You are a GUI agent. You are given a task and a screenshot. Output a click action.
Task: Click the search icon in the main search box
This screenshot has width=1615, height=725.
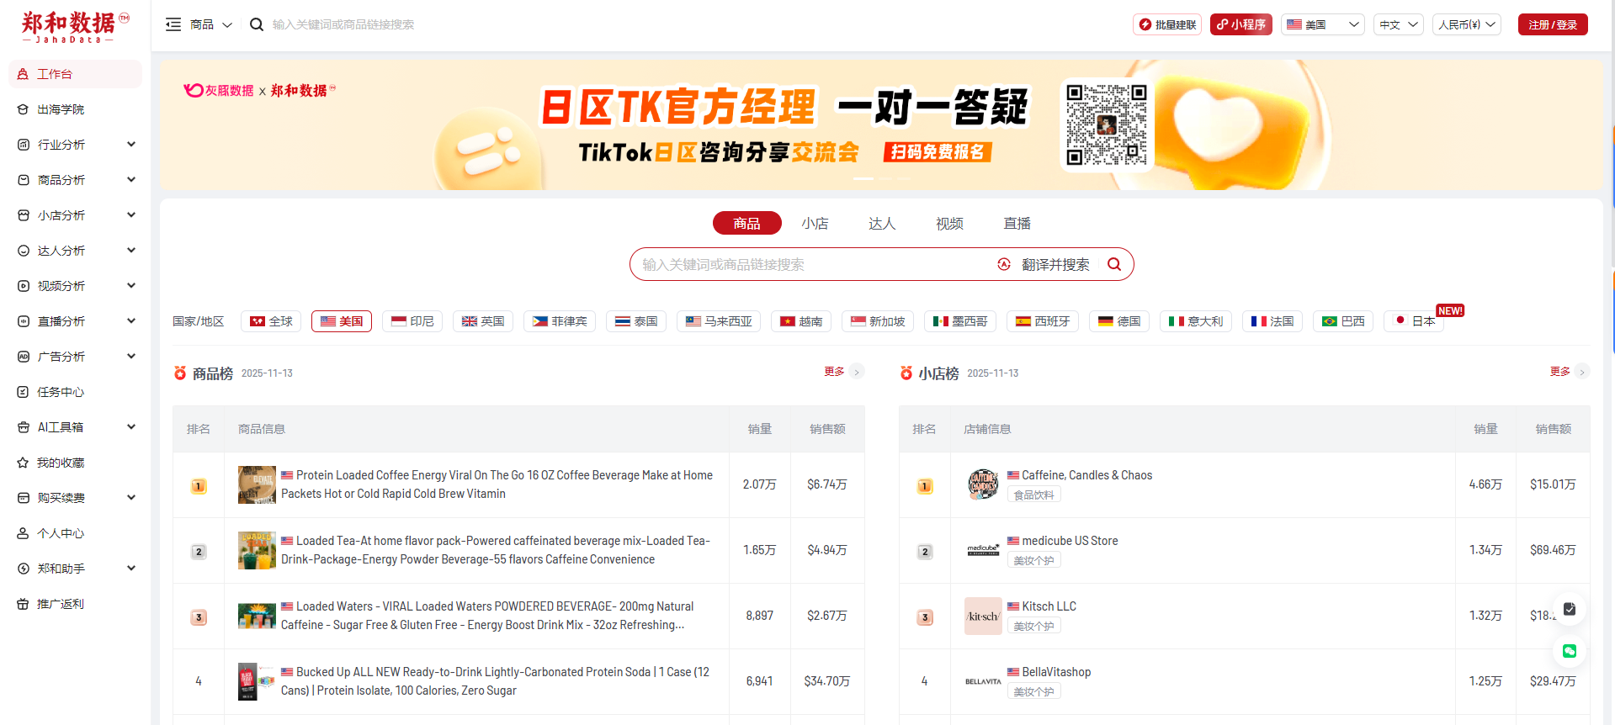tap(1114, 264)
